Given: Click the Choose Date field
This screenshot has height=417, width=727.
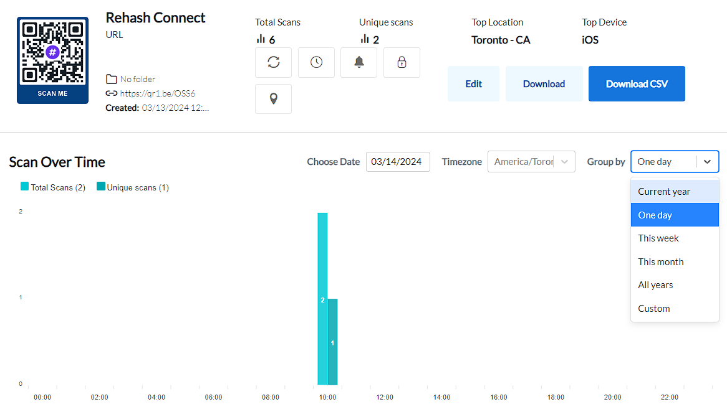Looking at the screenshot, I should click(398, 161).
